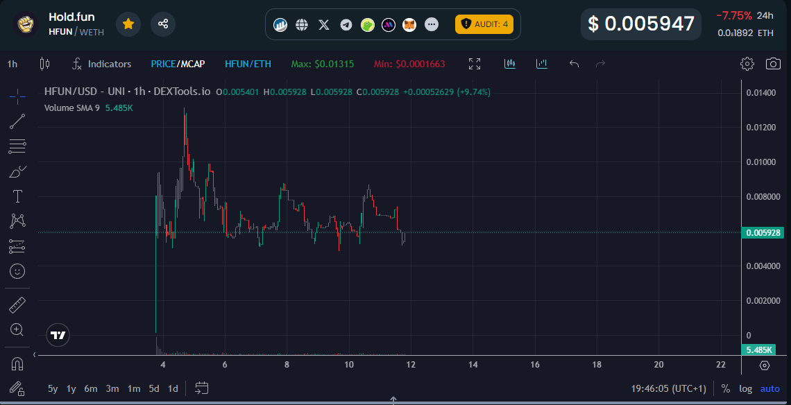Click the Min: $0.0001663 label
Image resolution: width=791 pixels, height=405 pixels.
point(409,64)
